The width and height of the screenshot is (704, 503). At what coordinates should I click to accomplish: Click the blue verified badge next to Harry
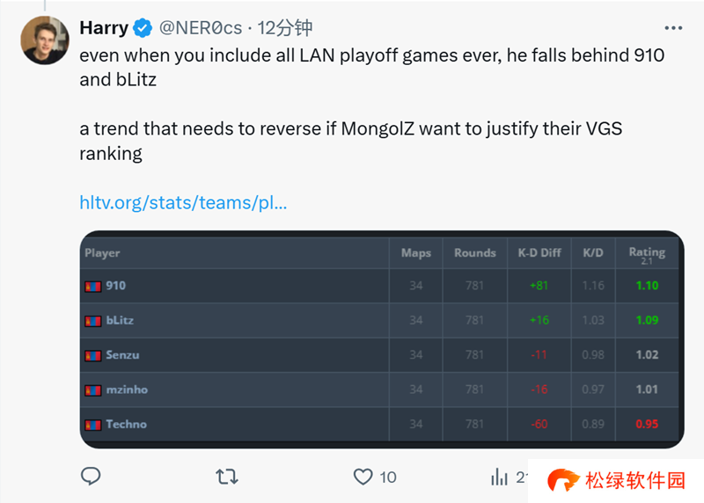point(143,28)
